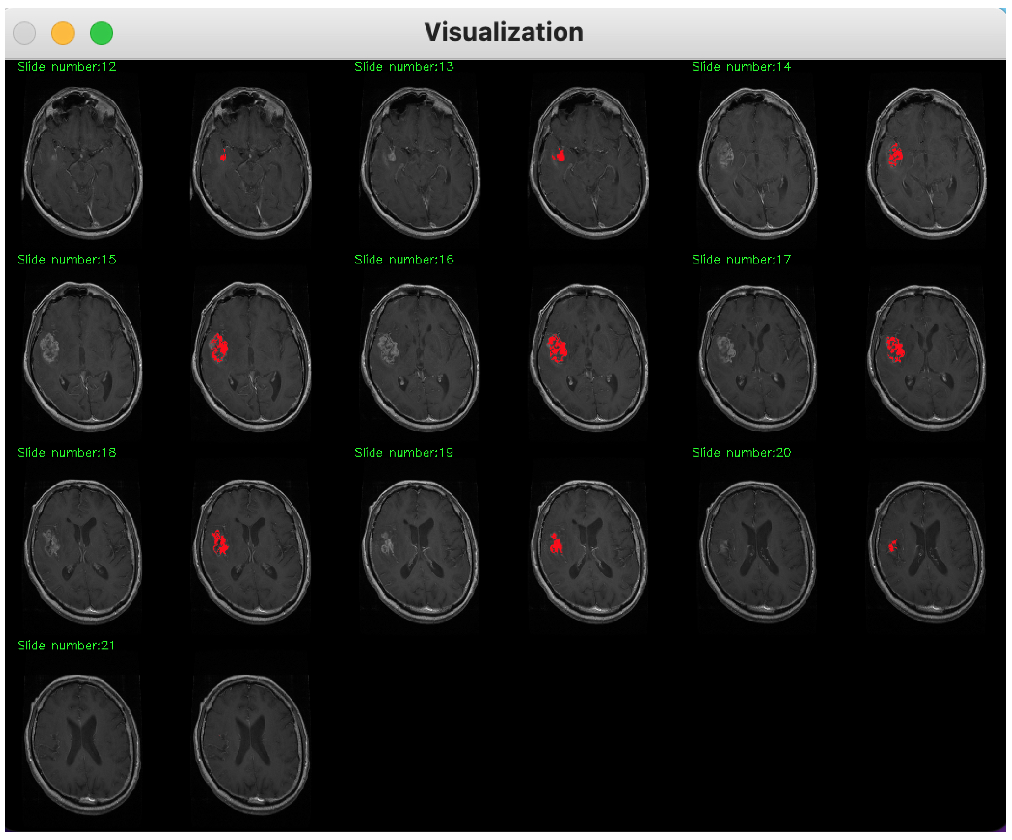
Task: Minimize window with the yellow button
Action: click(x=63, y=33)
